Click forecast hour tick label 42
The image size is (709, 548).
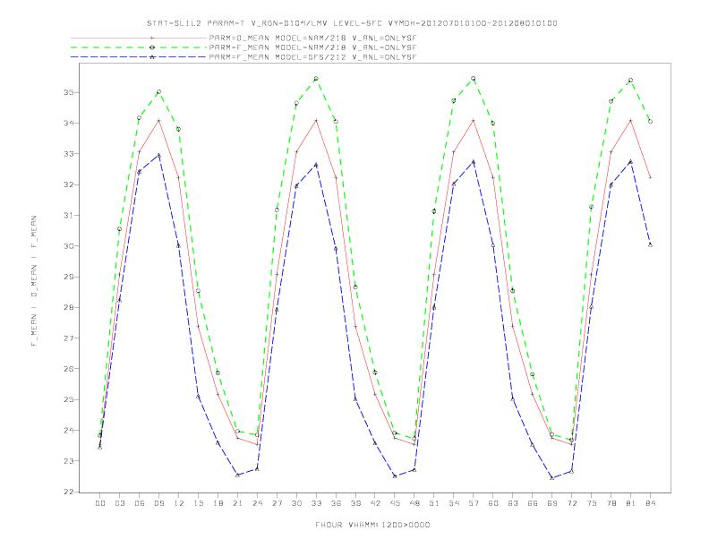pos(375,503)
